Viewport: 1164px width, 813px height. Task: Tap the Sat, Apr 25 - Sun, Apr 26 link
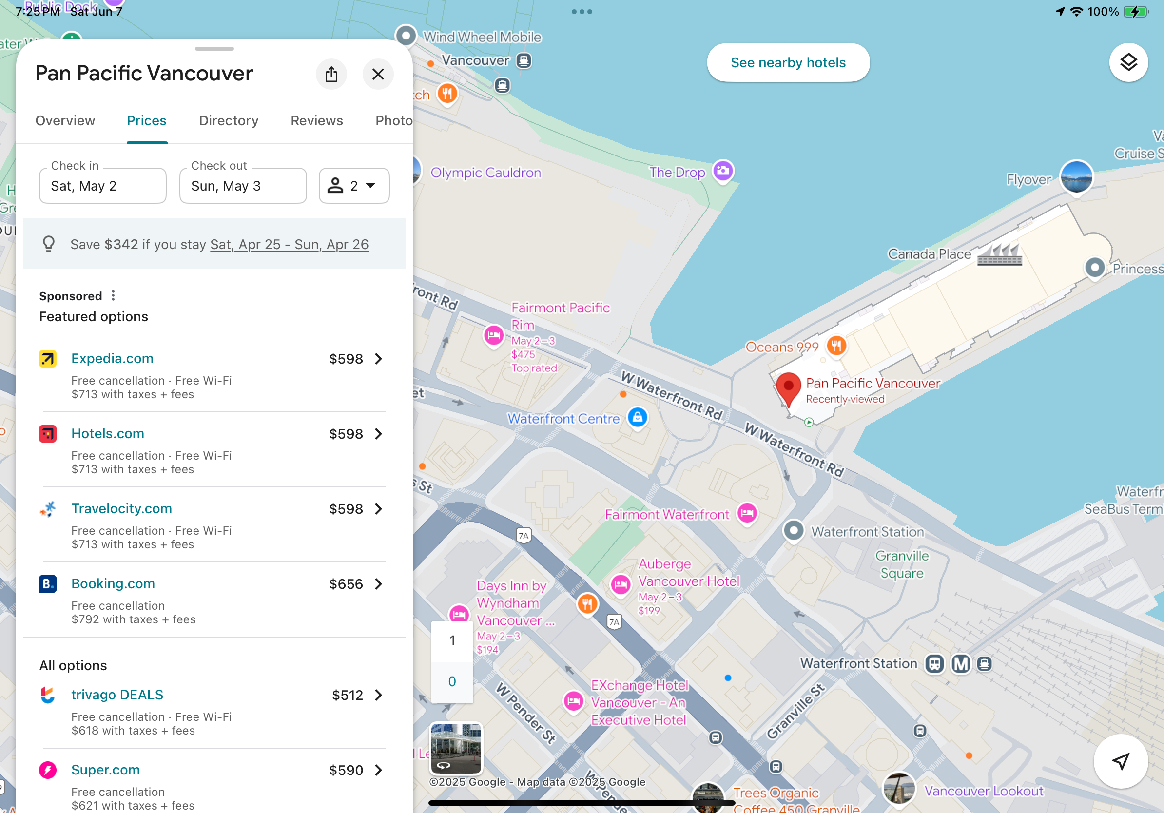tap(289, 244)
